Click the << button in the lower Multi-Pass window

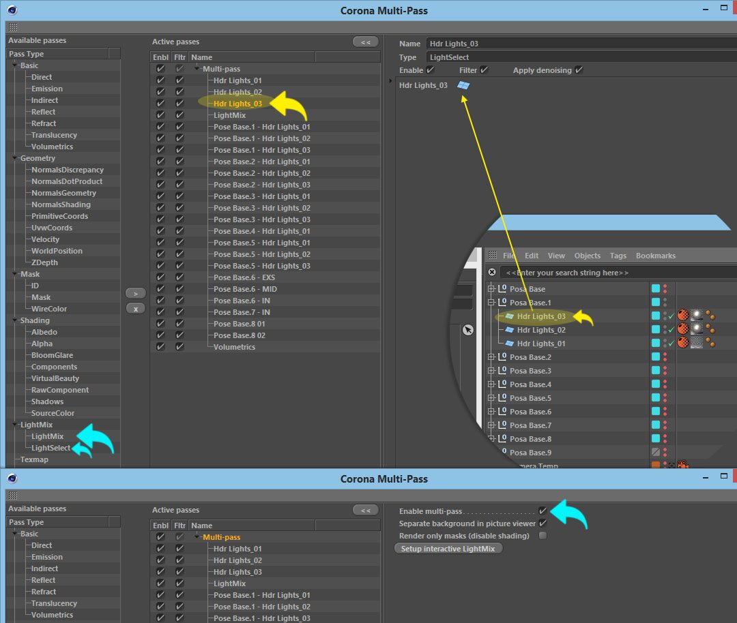click(x=366, y=510)
